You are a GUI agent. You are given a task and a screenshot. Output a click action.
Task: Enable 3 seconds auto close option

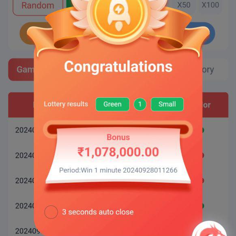click(x=51, y=212)
